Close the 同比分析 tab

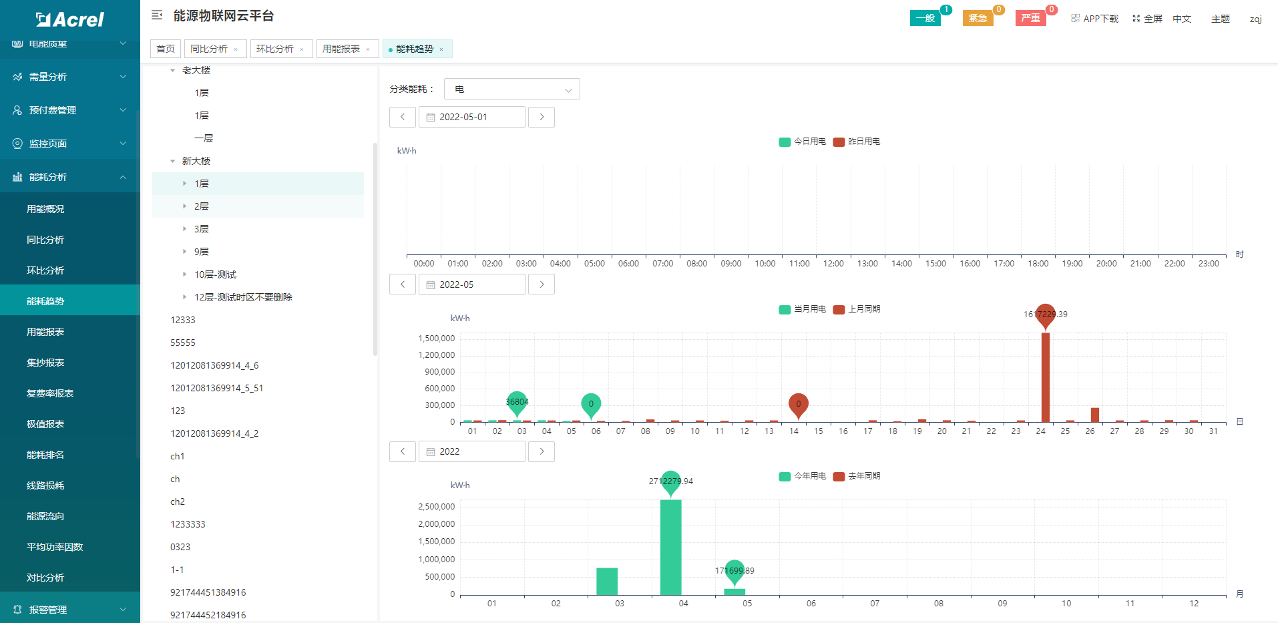(236, 49)
